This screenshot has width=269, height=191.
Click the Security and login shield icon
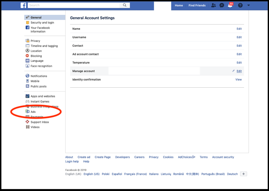pos(27,23)
